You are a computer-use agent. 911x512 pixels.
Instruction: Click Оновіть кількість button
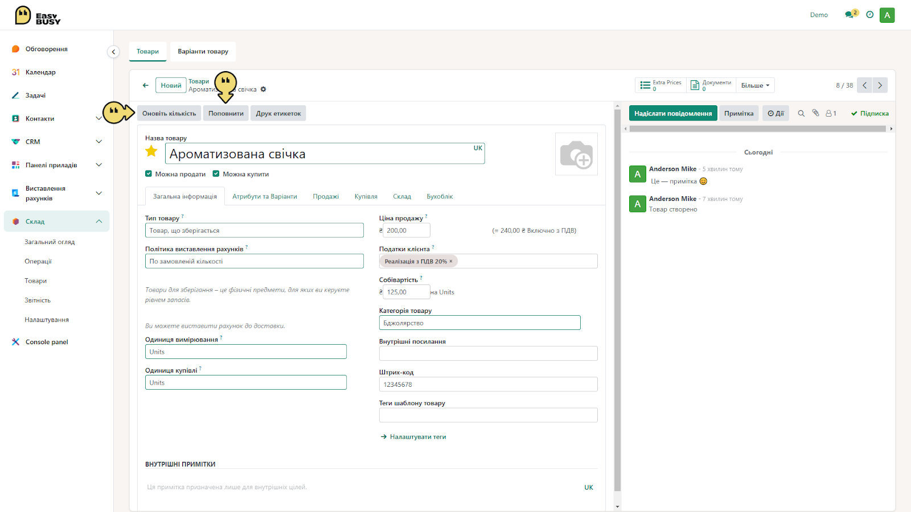[x=169, y=113]
